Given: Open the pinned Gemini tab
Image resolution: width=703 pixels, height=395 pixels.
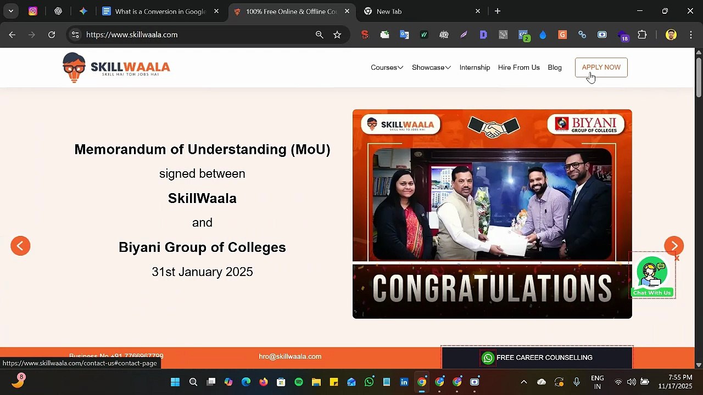Looking at the screenshot, I should [x=83, y=11].
